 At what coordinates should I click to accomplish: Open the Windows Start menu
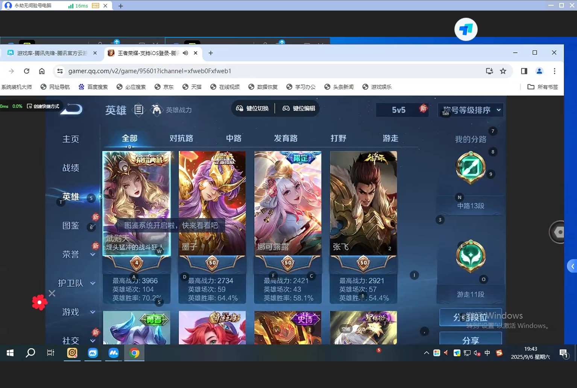pos(10,353)
